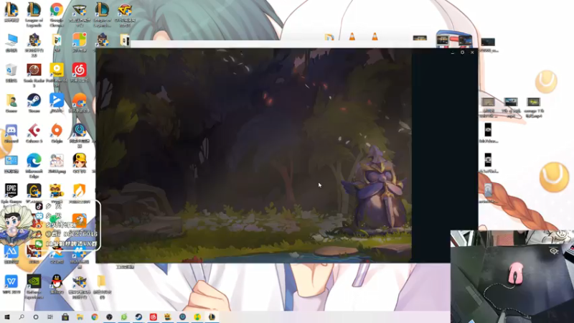
Task: Select the yellow-hat character game icon
Action: 80,161
